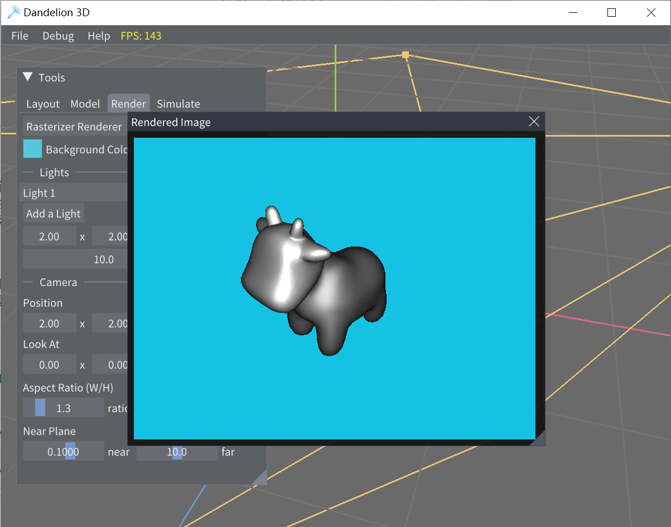The width and height of the screenshot is (671, 527).
Task: Close the Rendered Image window
Action: 534,122
